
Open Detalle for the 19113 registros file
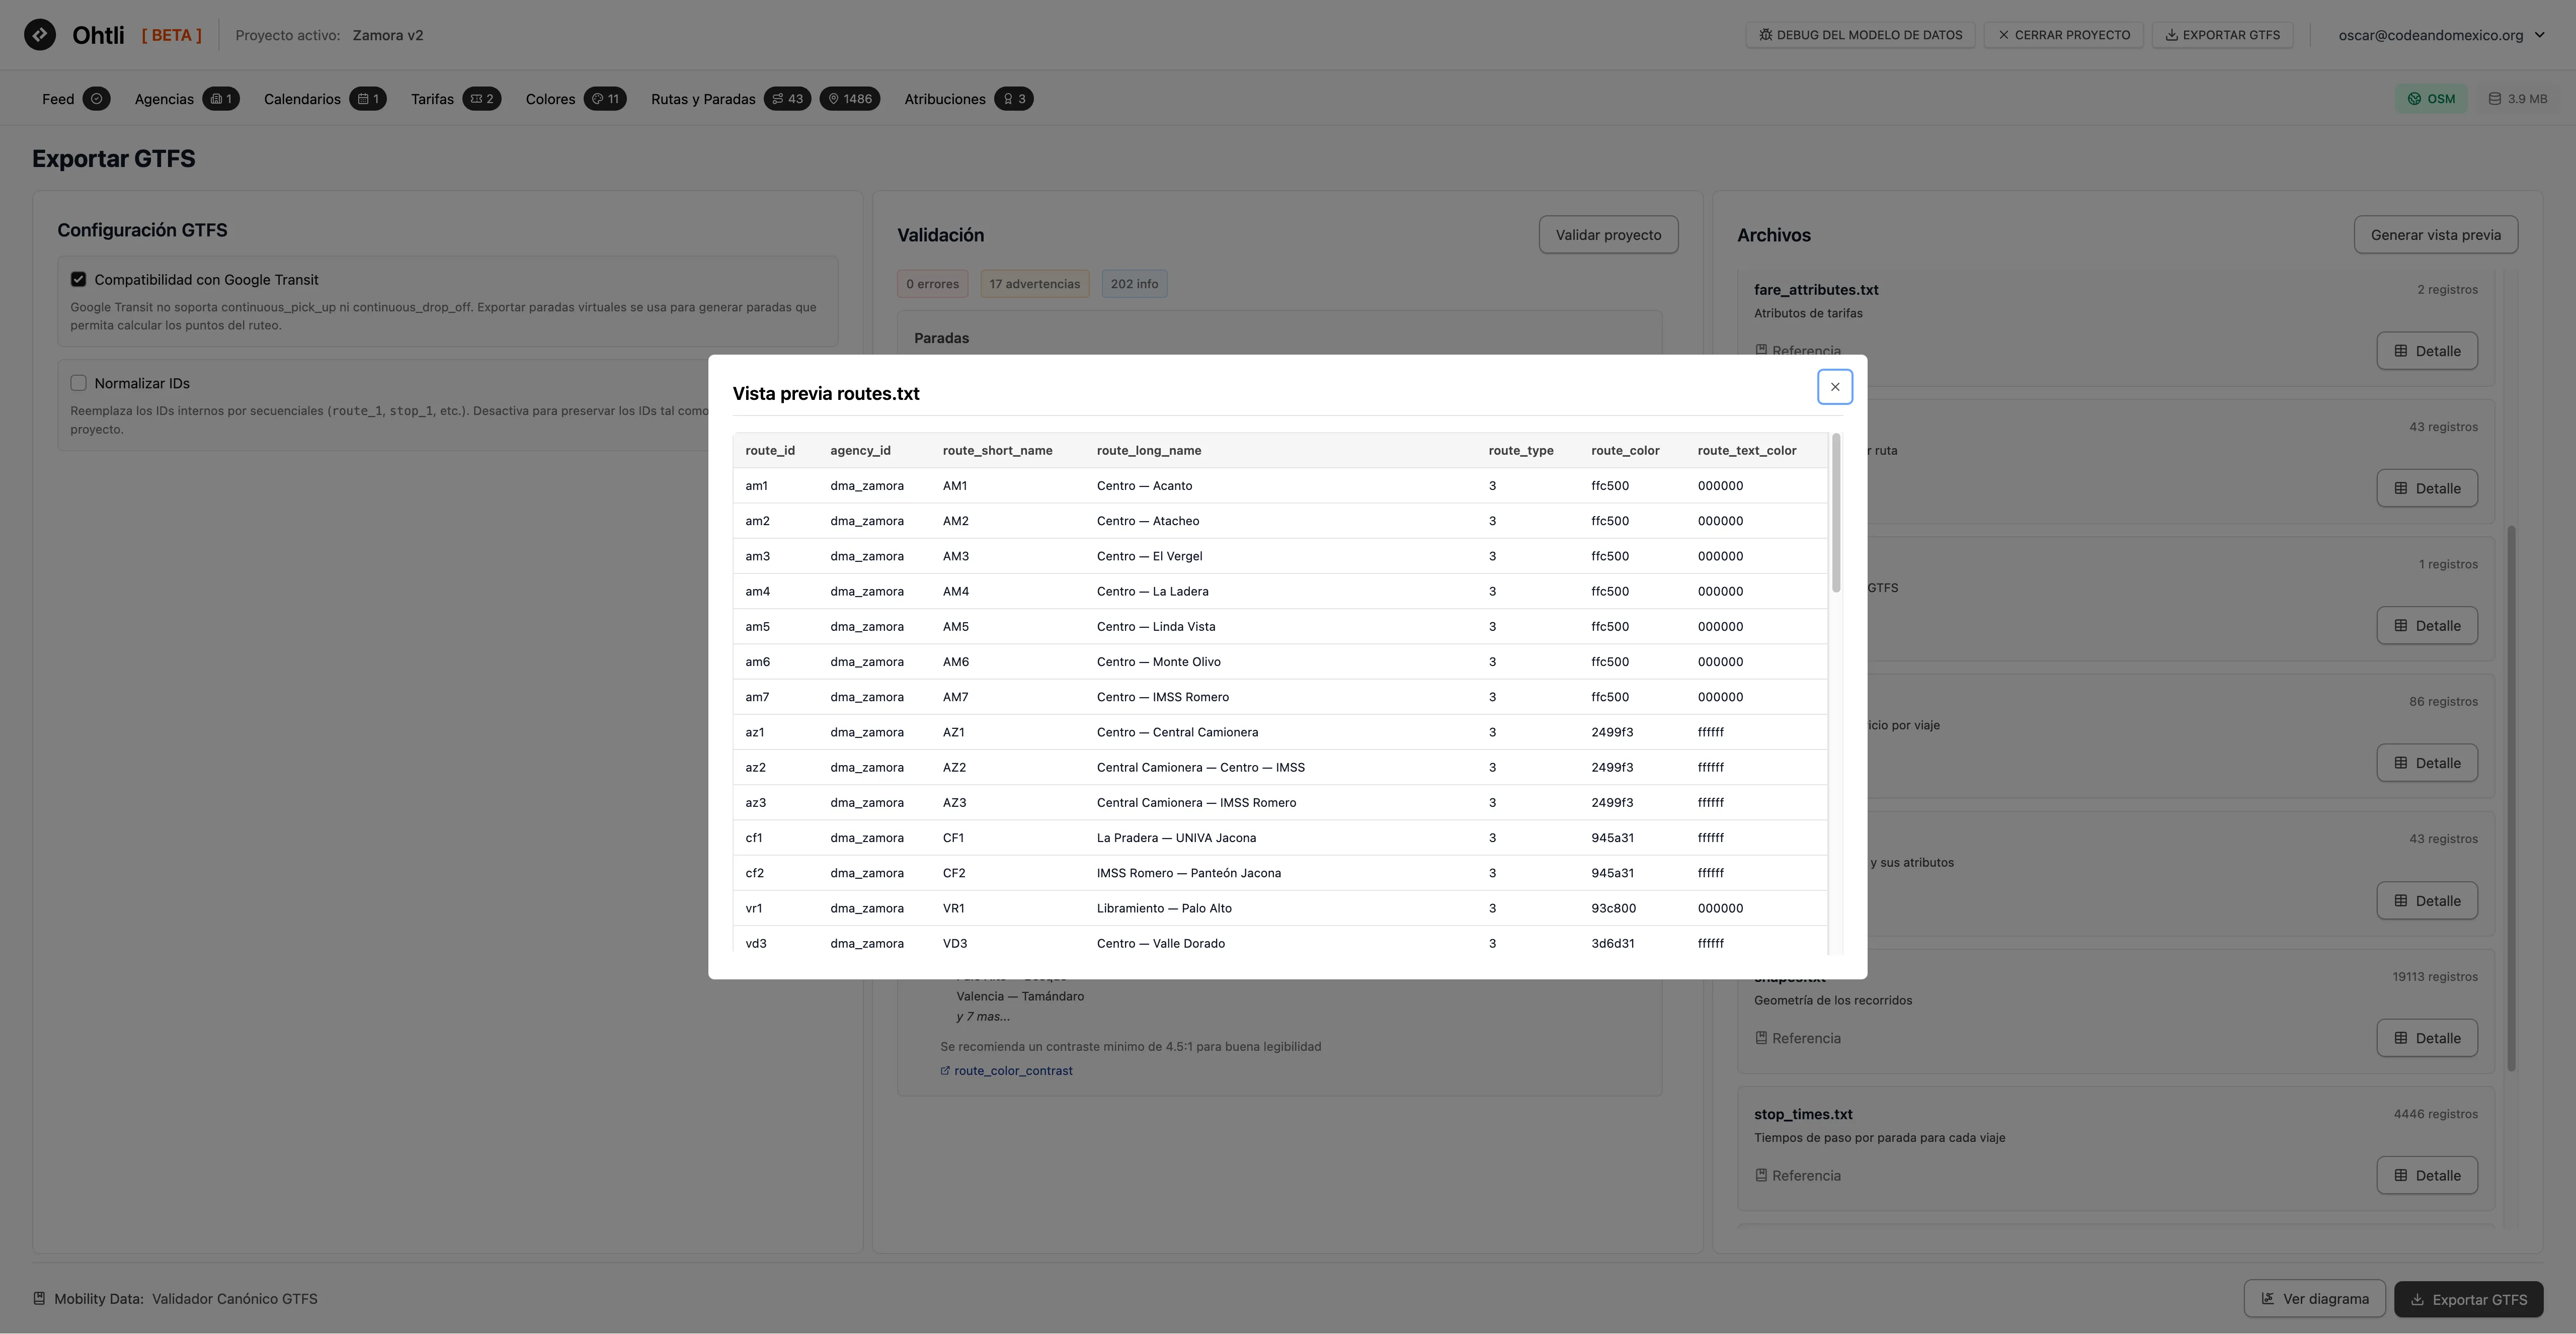pos(2427,1038)
